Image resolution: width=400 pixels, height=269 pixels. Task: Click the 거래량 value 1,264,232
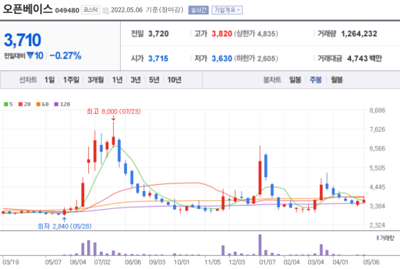(359, 34)
